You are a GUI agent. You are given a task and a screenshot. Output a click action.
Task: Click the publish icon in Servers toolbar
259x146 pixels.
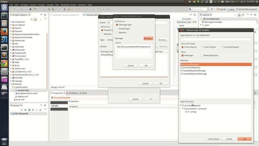(x=40, y=110)
